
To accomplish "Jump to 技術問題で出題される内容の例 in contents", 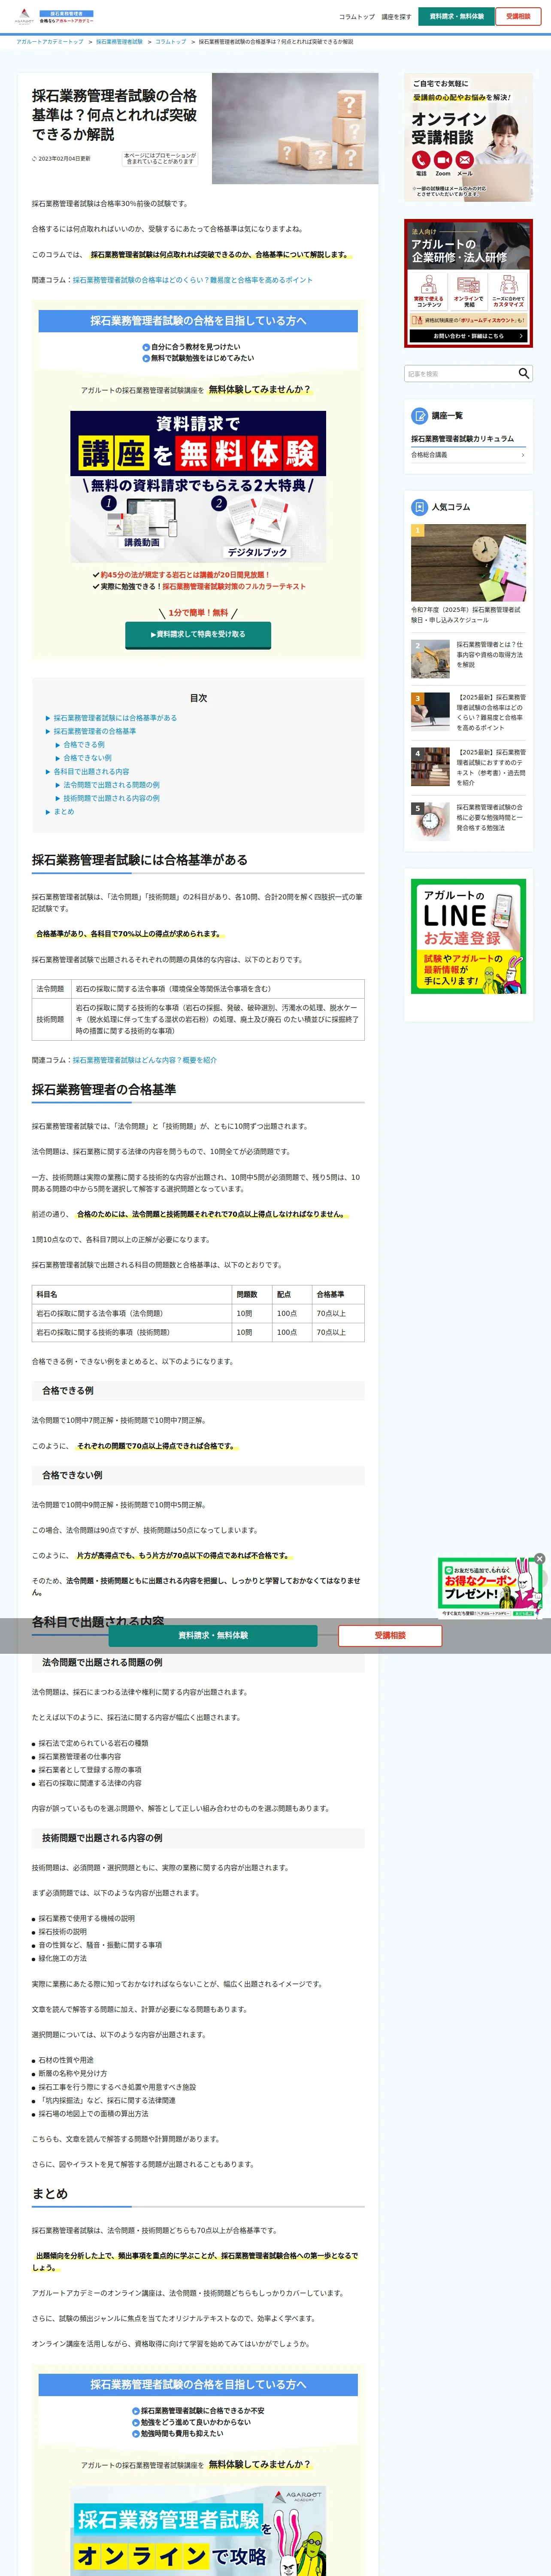I will (x=111, y=798).
